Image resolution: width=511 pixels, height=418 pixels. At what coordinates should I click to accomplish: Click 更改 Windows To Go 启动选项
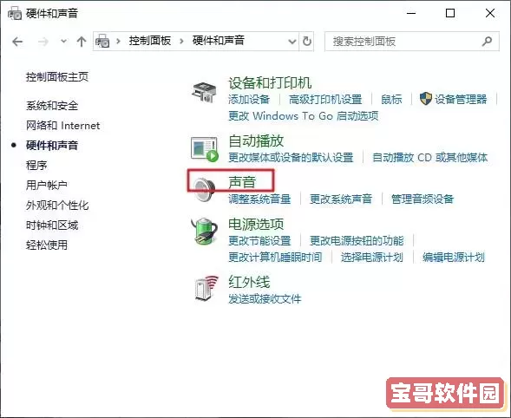click(304, 115)
